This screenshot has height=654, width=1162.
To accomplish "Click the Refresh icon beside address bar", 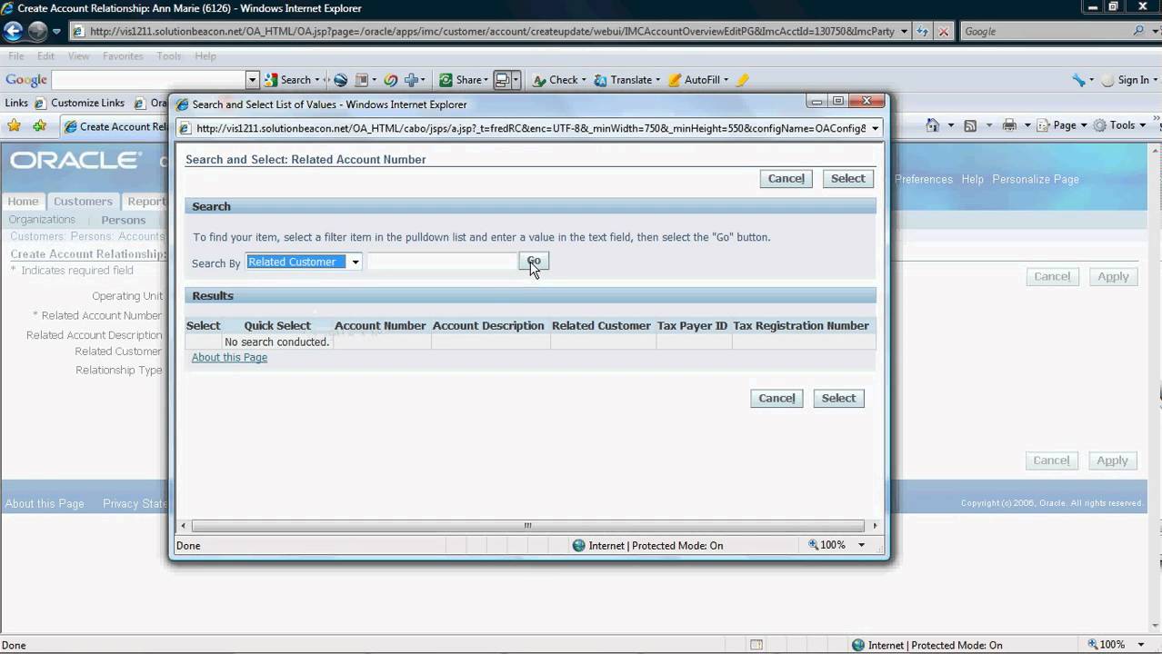I will click(x=923, y=31).
